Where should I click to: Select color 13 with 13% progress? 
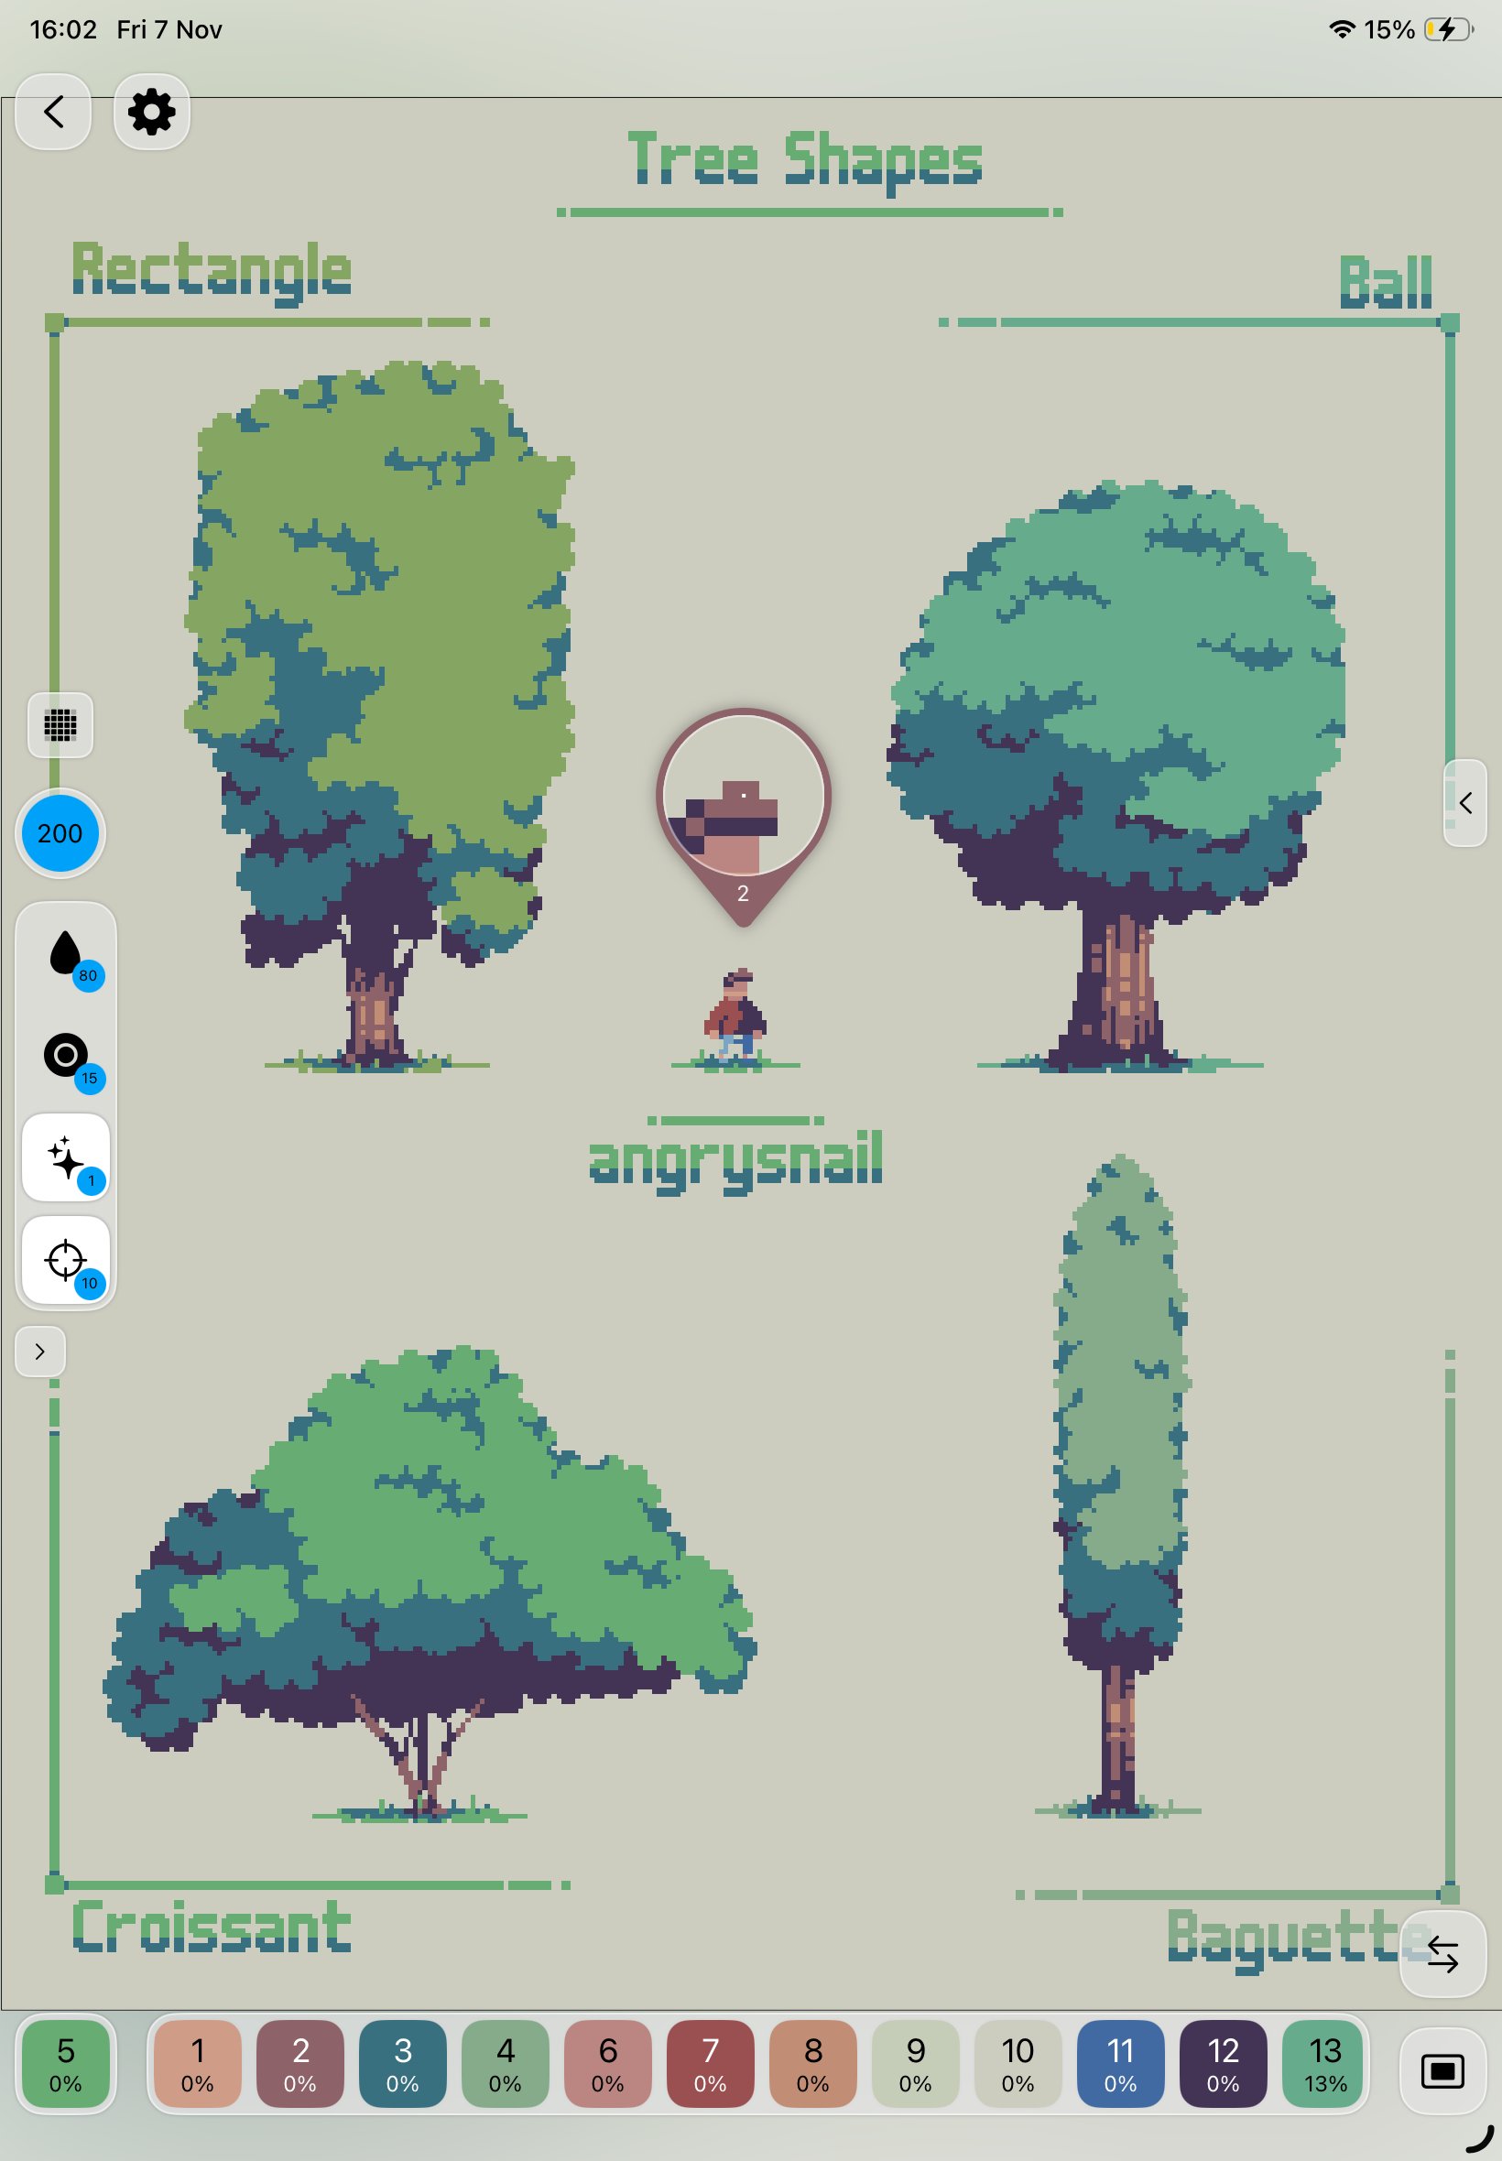1325,2064
